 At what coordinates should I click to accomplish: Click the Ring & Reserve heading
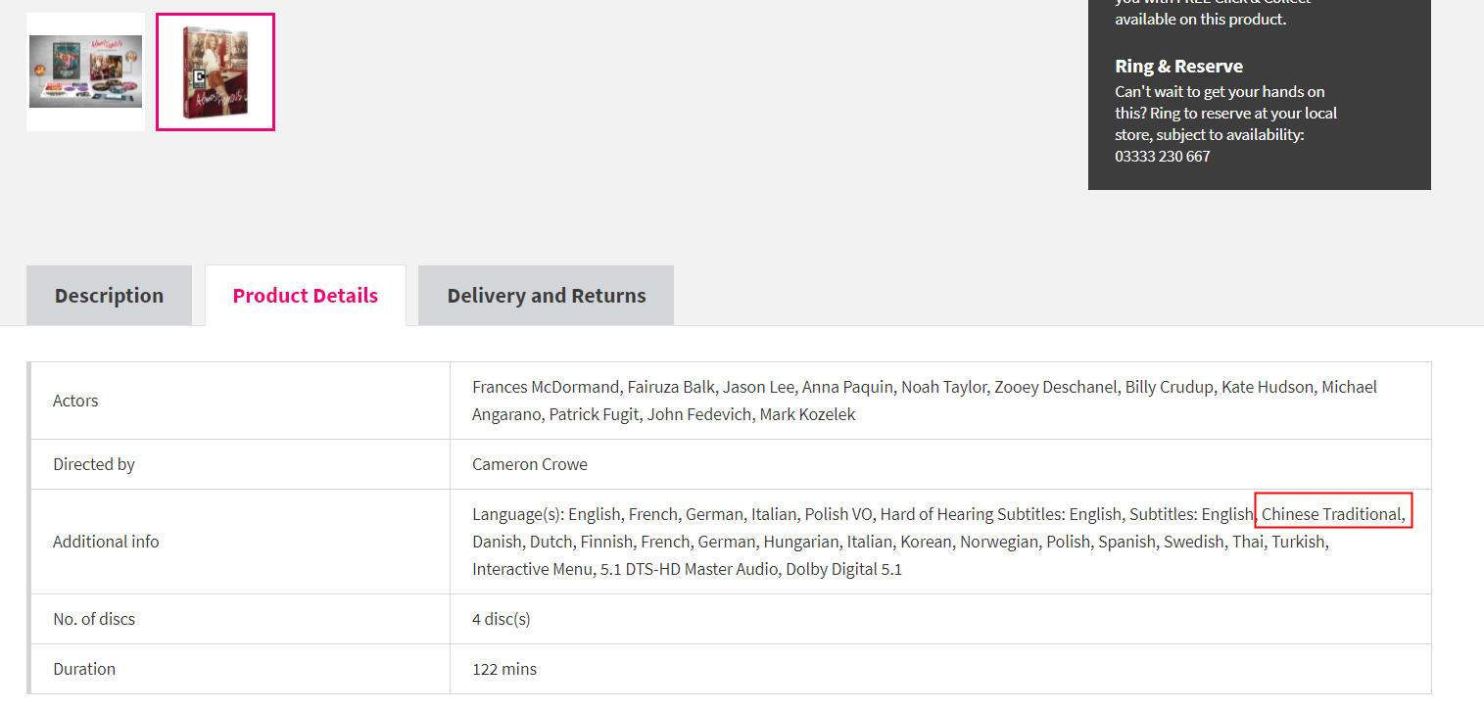click(x=1178, y=66)
